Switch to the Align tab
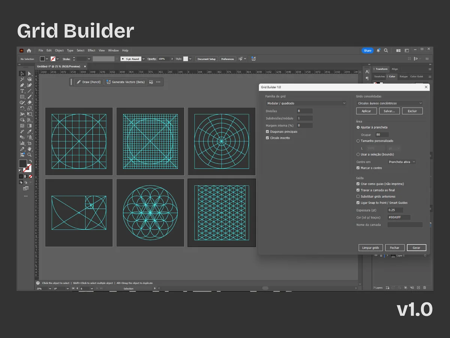450x338 pixels. (x=395, y=69)
